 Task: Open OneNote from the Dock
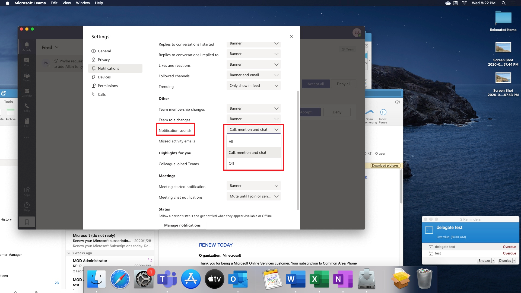click(x=343, y=279)
